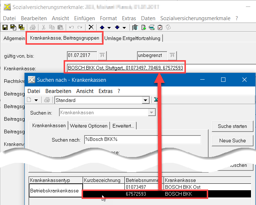Open the ? help menu in main window
This screenshot has height=205, width=256.
pyautogui.click(x=237, y=18)
